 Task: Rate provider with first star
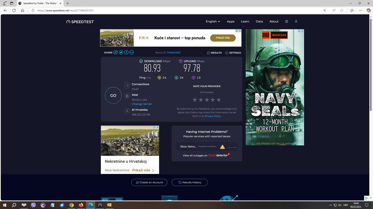pos(195,100)
